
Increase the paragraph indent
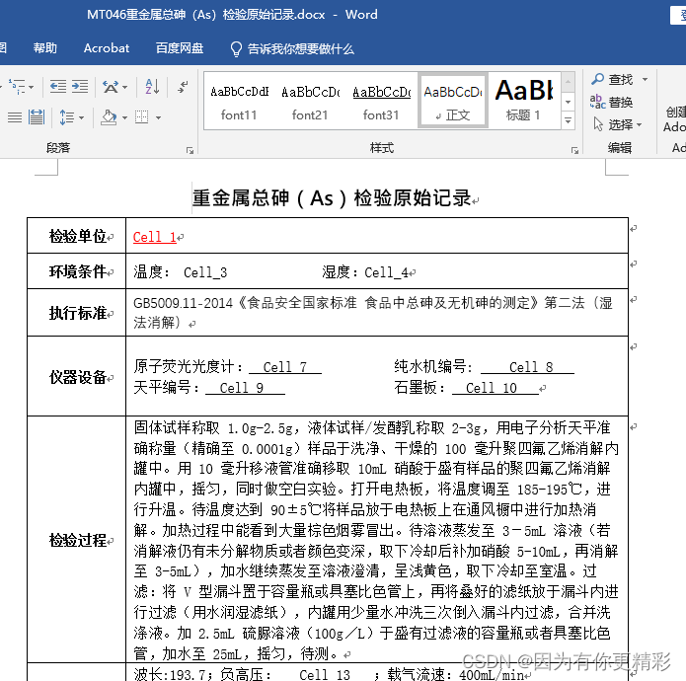(80, 87)
